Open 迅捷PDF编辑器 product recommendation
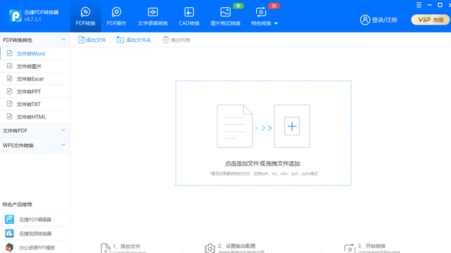 (35, 219)
